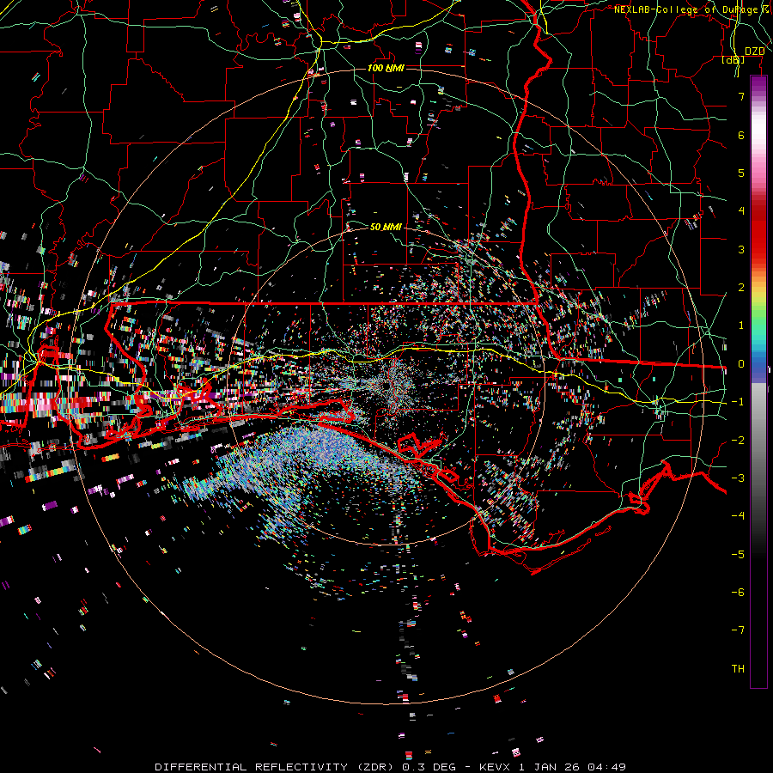Click the -6 dB scale value

[x=738, y=593]
